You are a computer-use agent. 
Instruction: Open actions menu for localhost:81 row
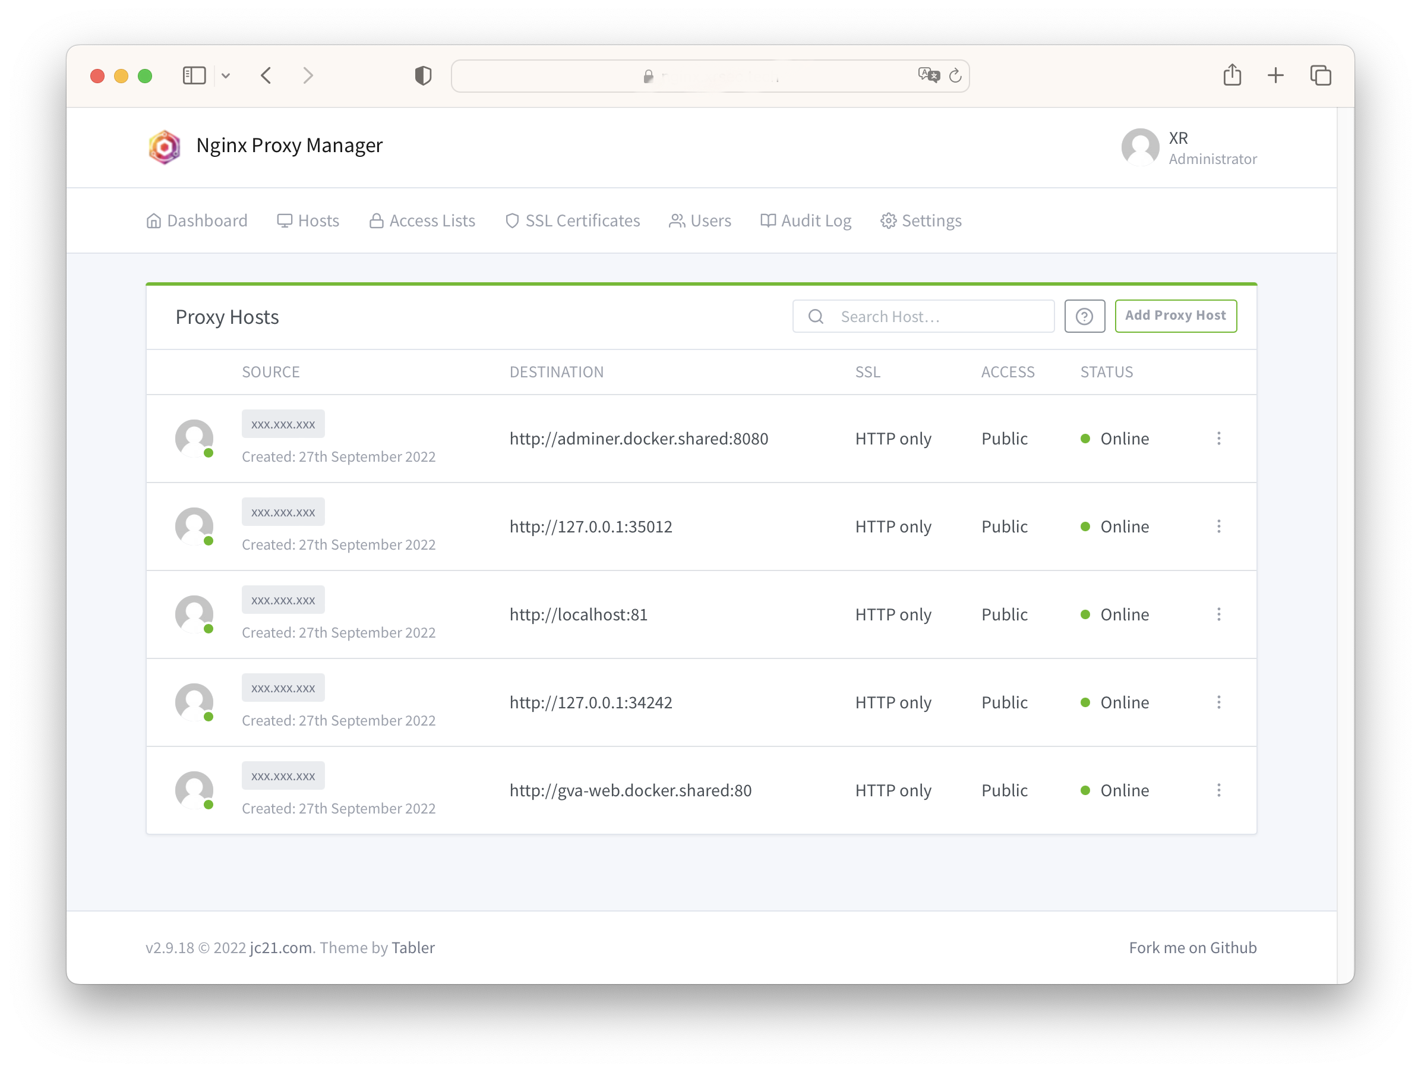coord(1218,614)
